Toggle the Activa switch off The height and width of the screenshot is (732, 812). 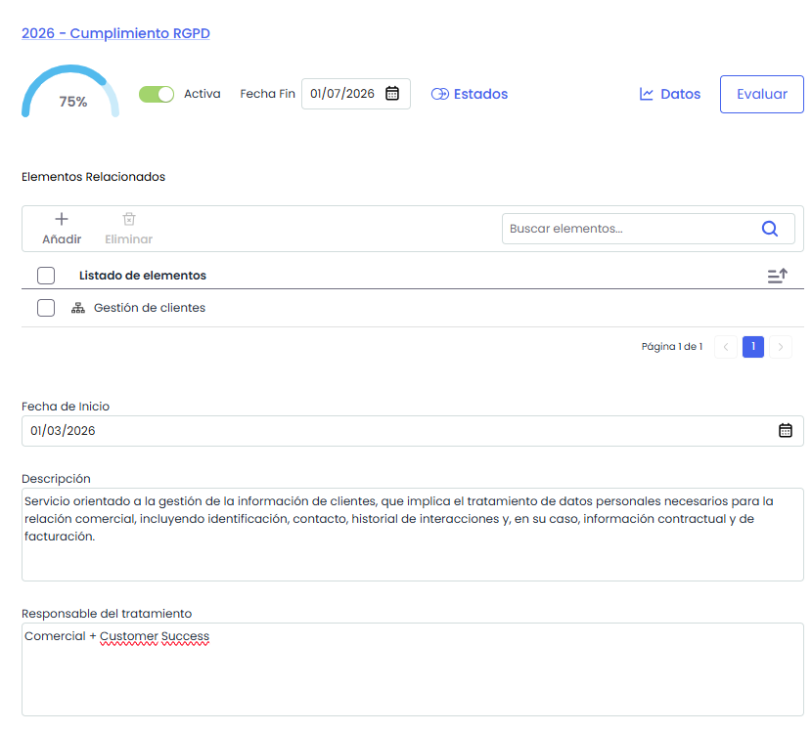coord(156,94)
